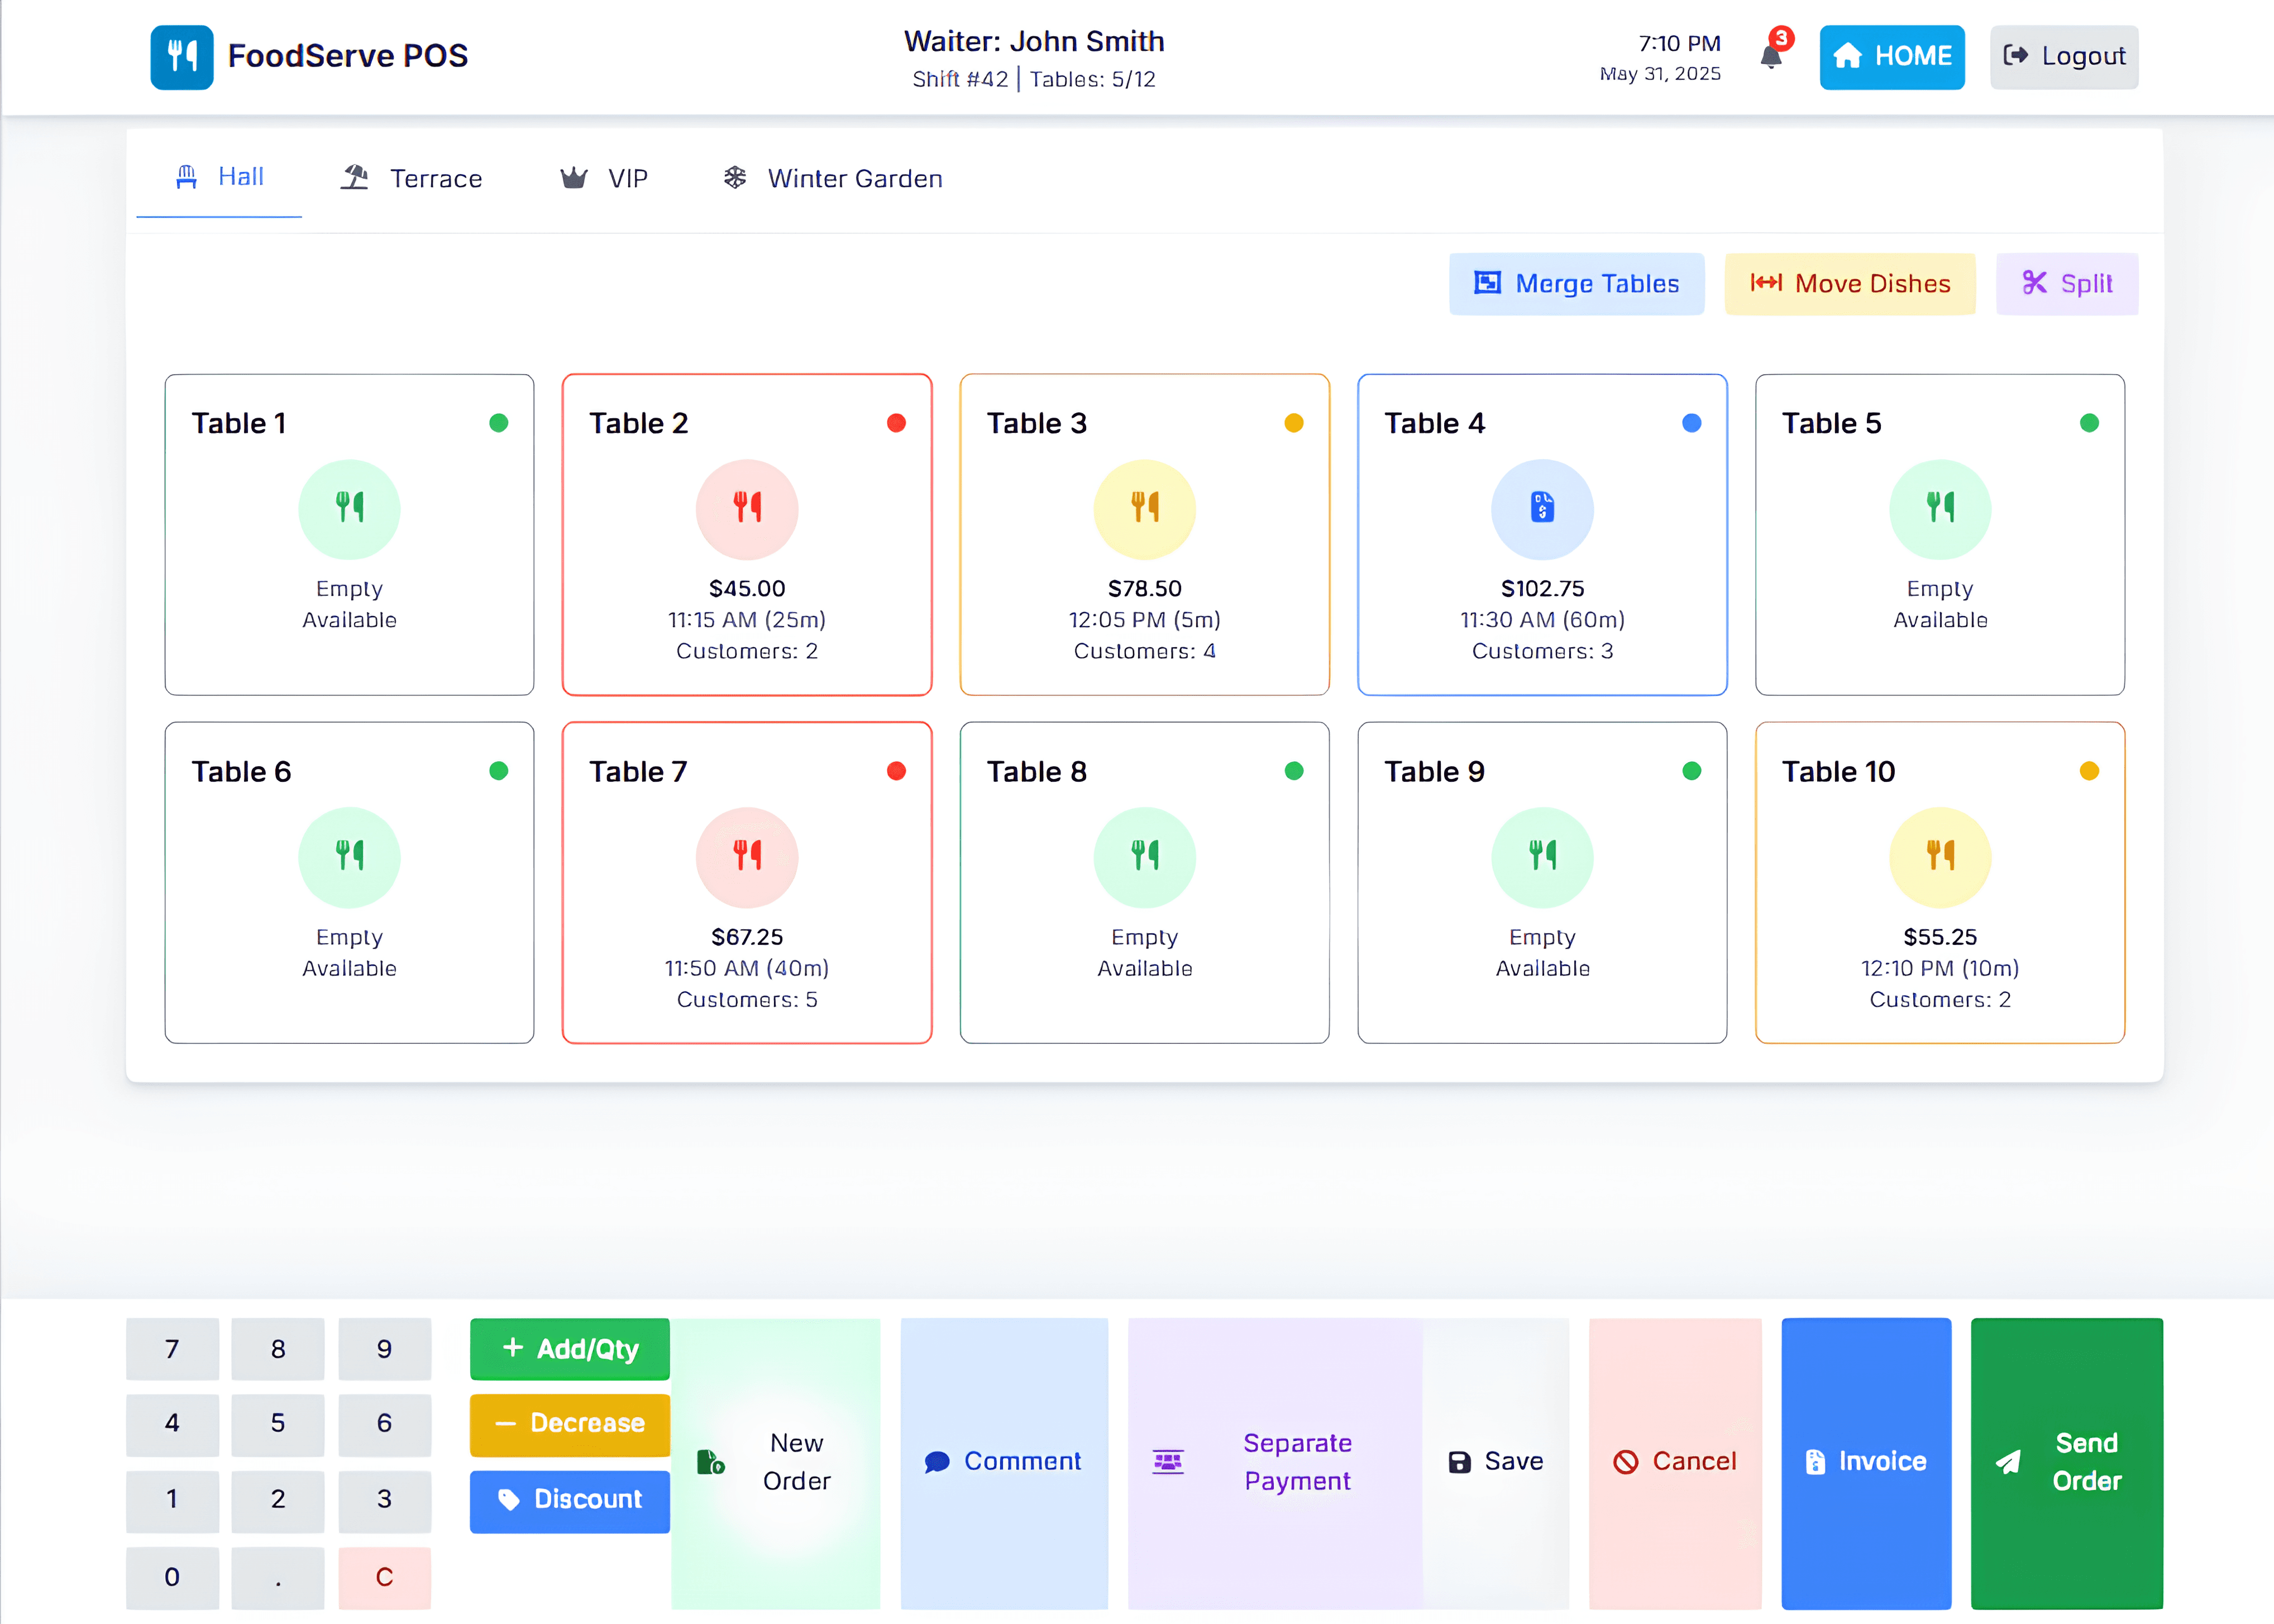
Task: Clear entry with the C key
Action: pos(384,1577)
